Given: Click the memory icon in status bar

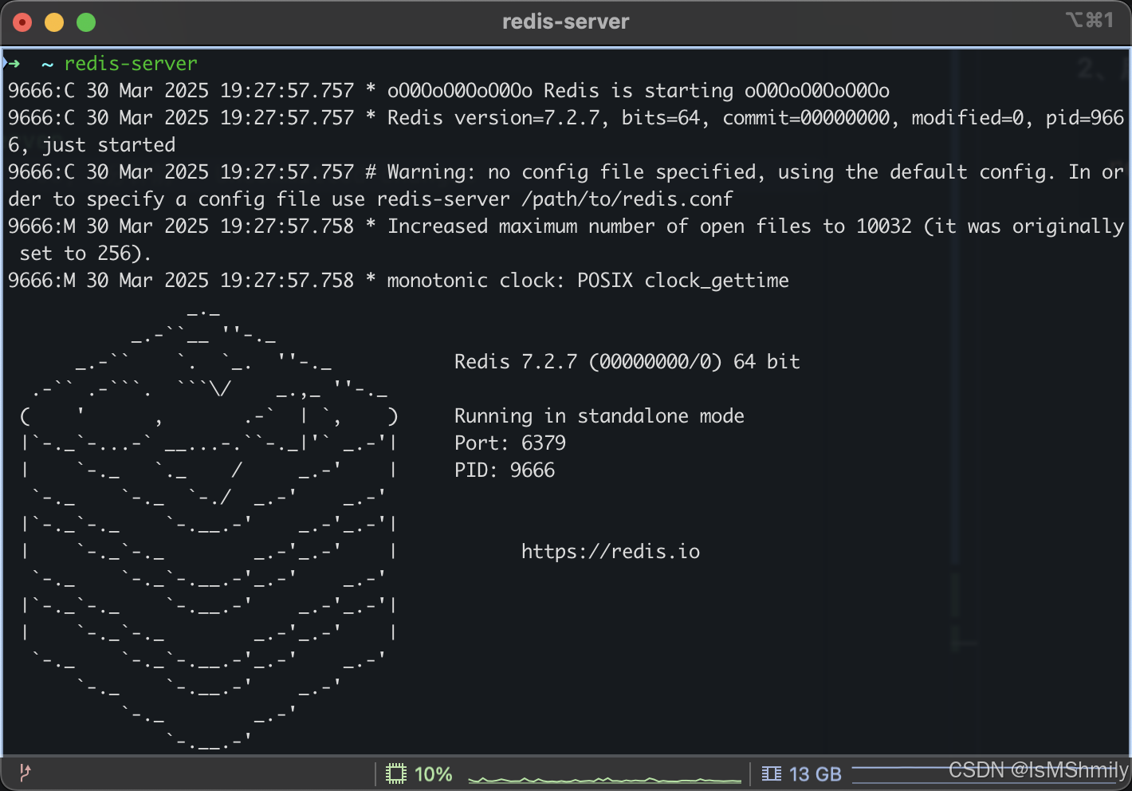Looking at the screenshot, I should pos(772,773).
